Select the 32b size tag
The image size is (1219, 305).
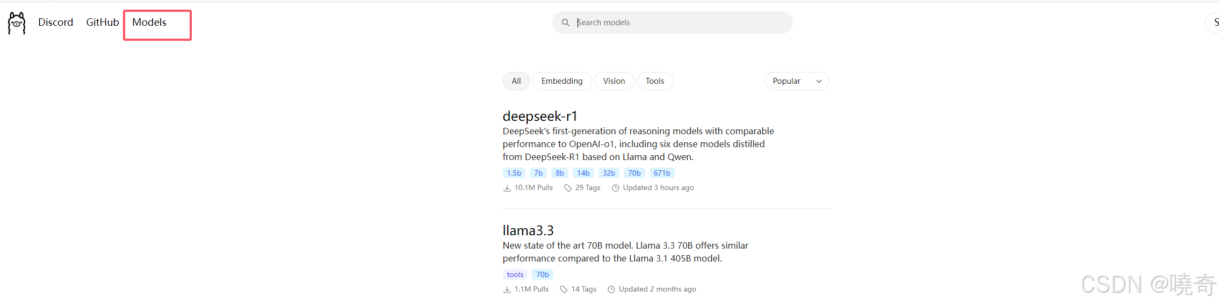[x=609, y=173]
